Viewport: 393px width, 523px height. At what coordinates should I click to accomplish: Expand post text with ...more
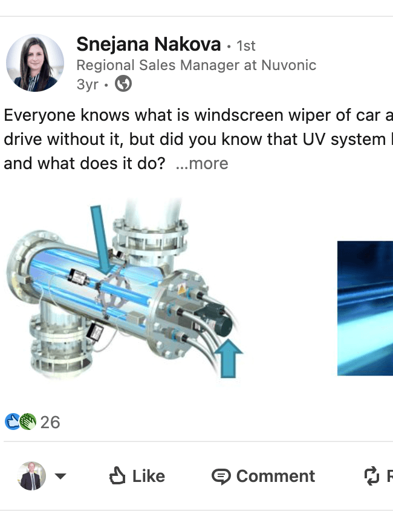[202, 164]
